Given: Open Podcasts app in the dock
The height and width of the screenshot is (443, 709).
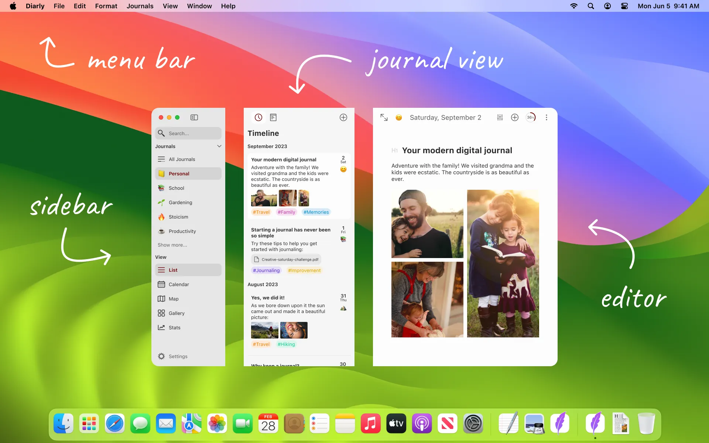Looking at the screenshot, I should [422, 423].
